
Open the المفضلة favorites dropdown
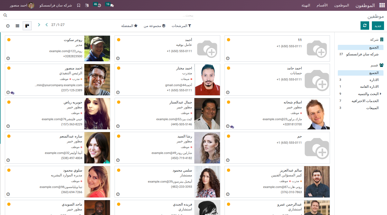click(129, 26)
